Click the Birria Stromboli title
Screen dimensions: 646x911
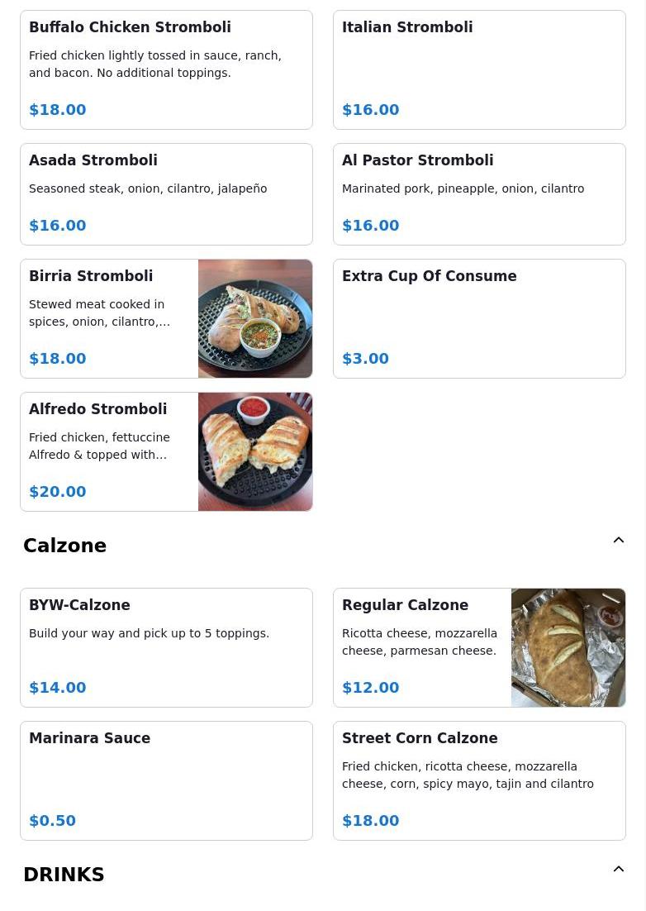(x=91, y=276)
